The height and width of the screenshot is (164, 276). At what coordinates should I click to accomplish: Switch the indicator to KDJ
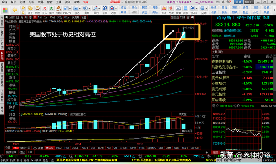(59, 148)
